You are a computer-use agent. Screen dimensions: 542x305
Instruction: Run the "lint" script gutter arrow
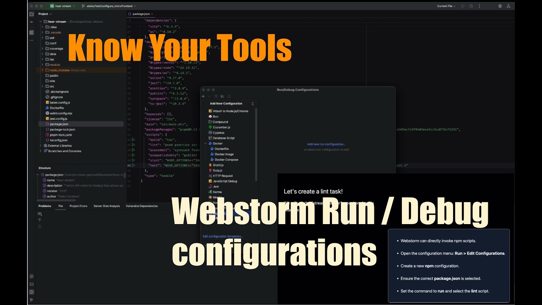coord(133,144)
